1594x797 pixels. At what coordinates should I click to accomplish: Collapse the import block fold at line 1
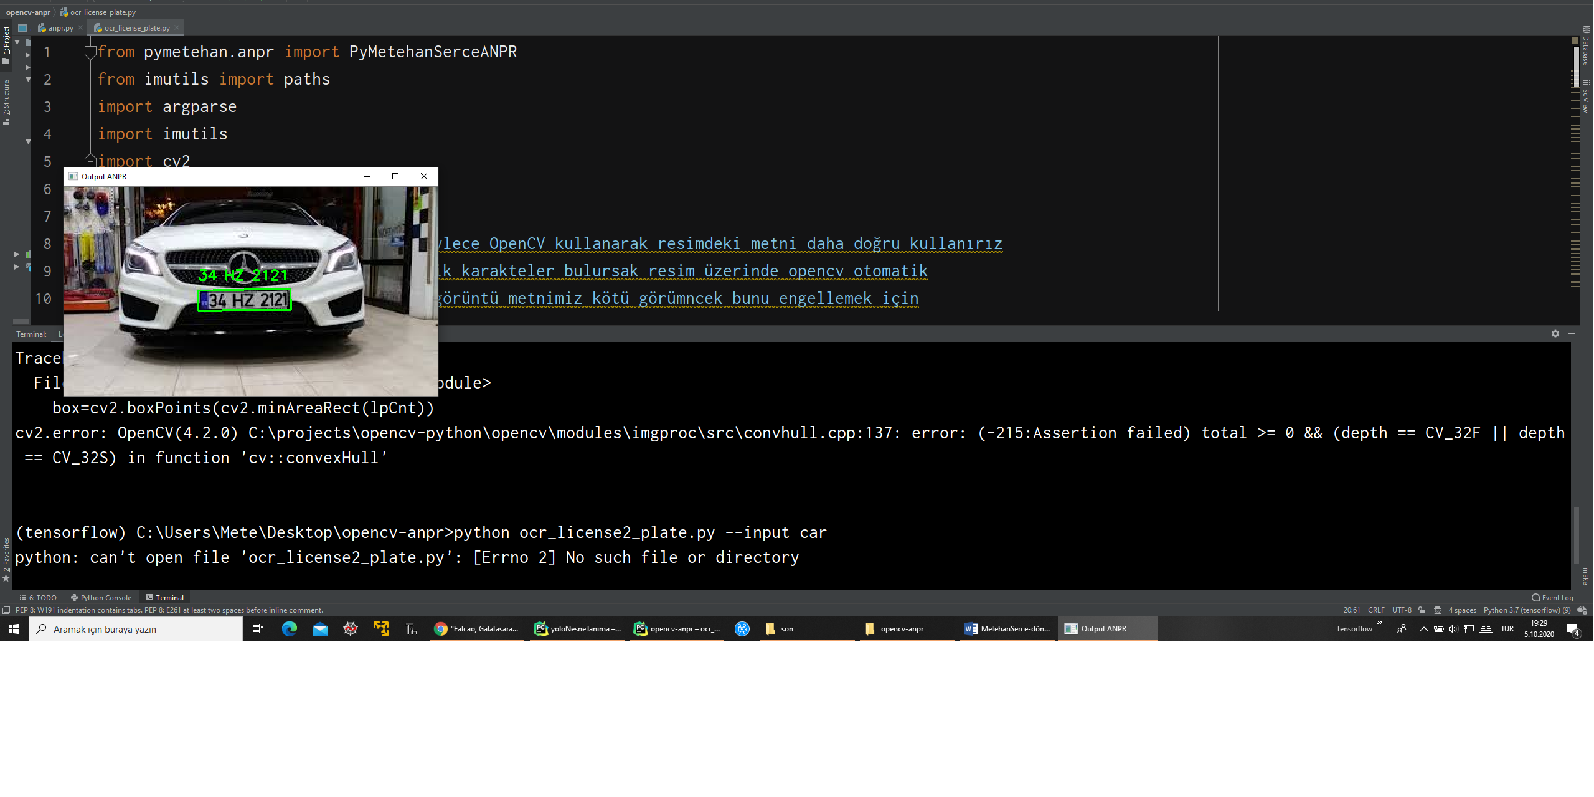pyautogui.click(x=90, y=52)
